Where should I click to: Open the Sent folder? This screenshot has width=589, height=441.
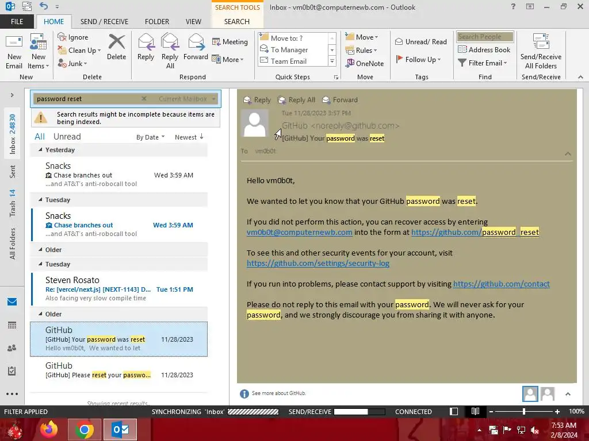point(13,171)
